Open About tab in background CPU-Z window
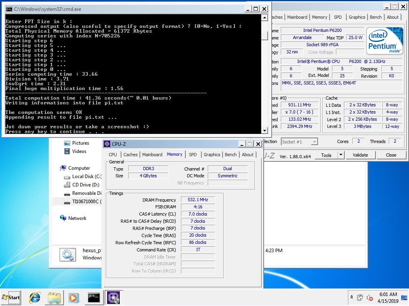Viewport: 409px width, 306px height. point(393,17)
